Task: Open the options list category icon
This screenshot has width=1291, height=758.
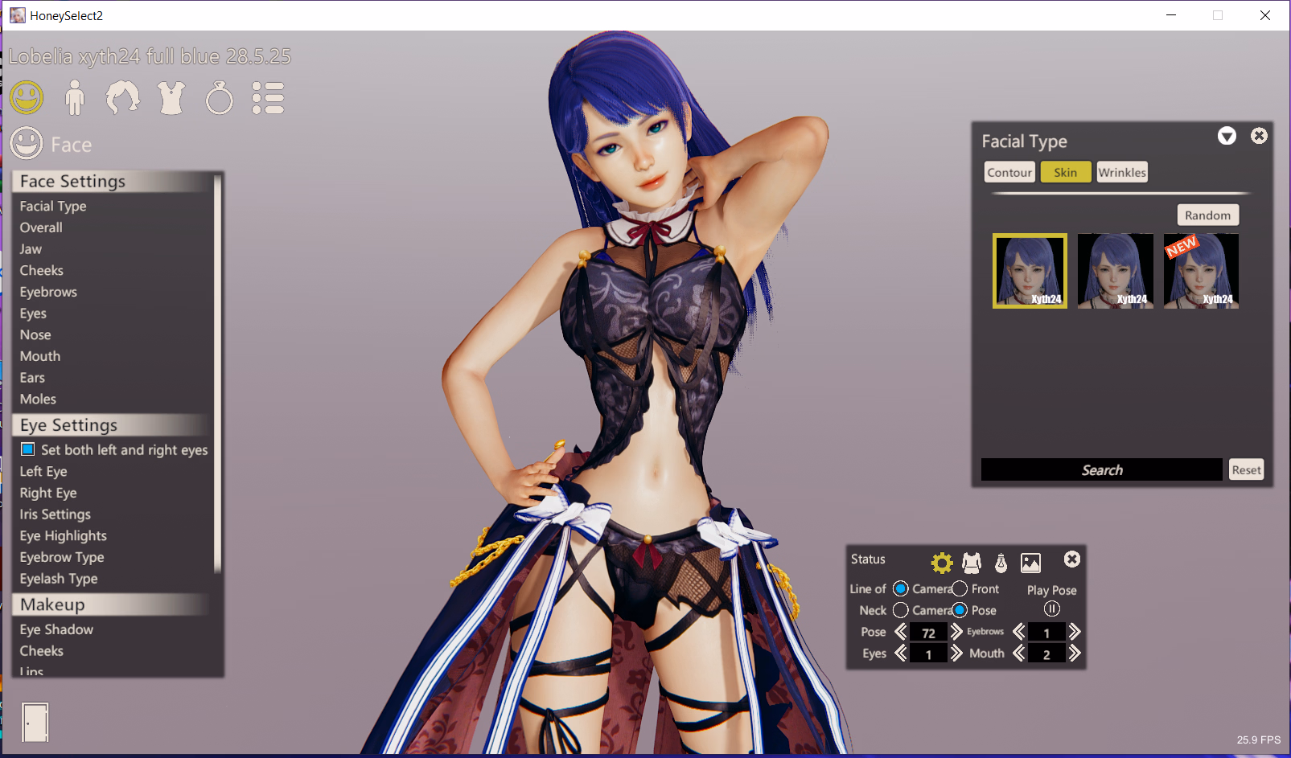Action: tap(268, 98)
